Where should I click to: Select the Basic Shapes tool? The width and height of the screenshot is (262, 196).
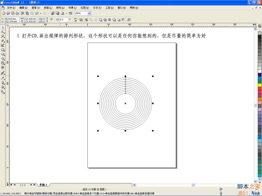pos(3,63)
